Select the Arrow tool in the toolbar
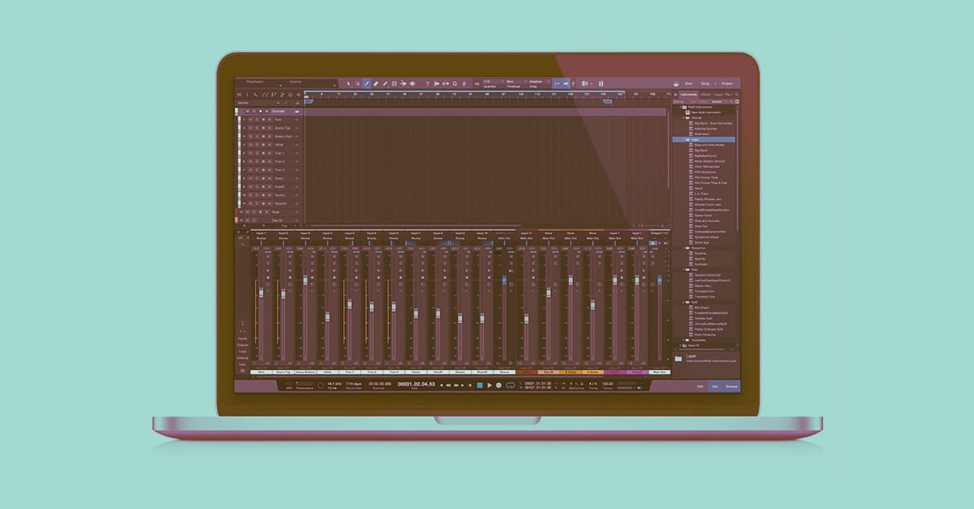Screen dimensions: 974x509 click(x=349, y=83)
